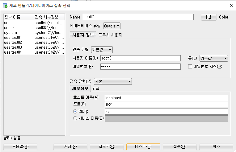Click the 테스트 button

(143, 146)
